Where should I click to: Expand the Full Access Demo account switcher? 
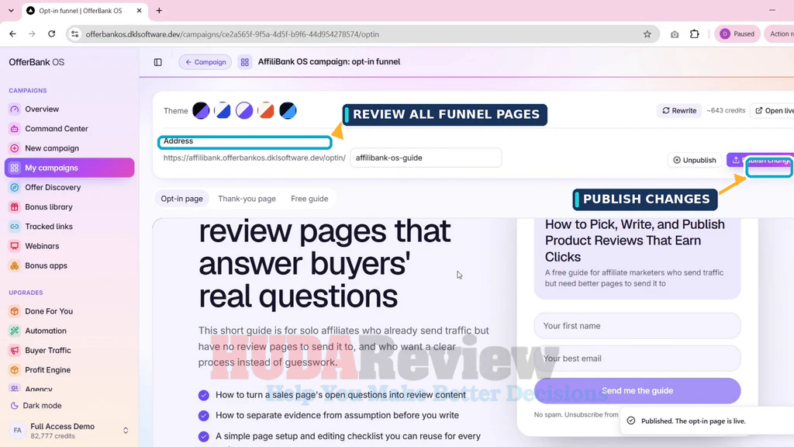(126, 431)
